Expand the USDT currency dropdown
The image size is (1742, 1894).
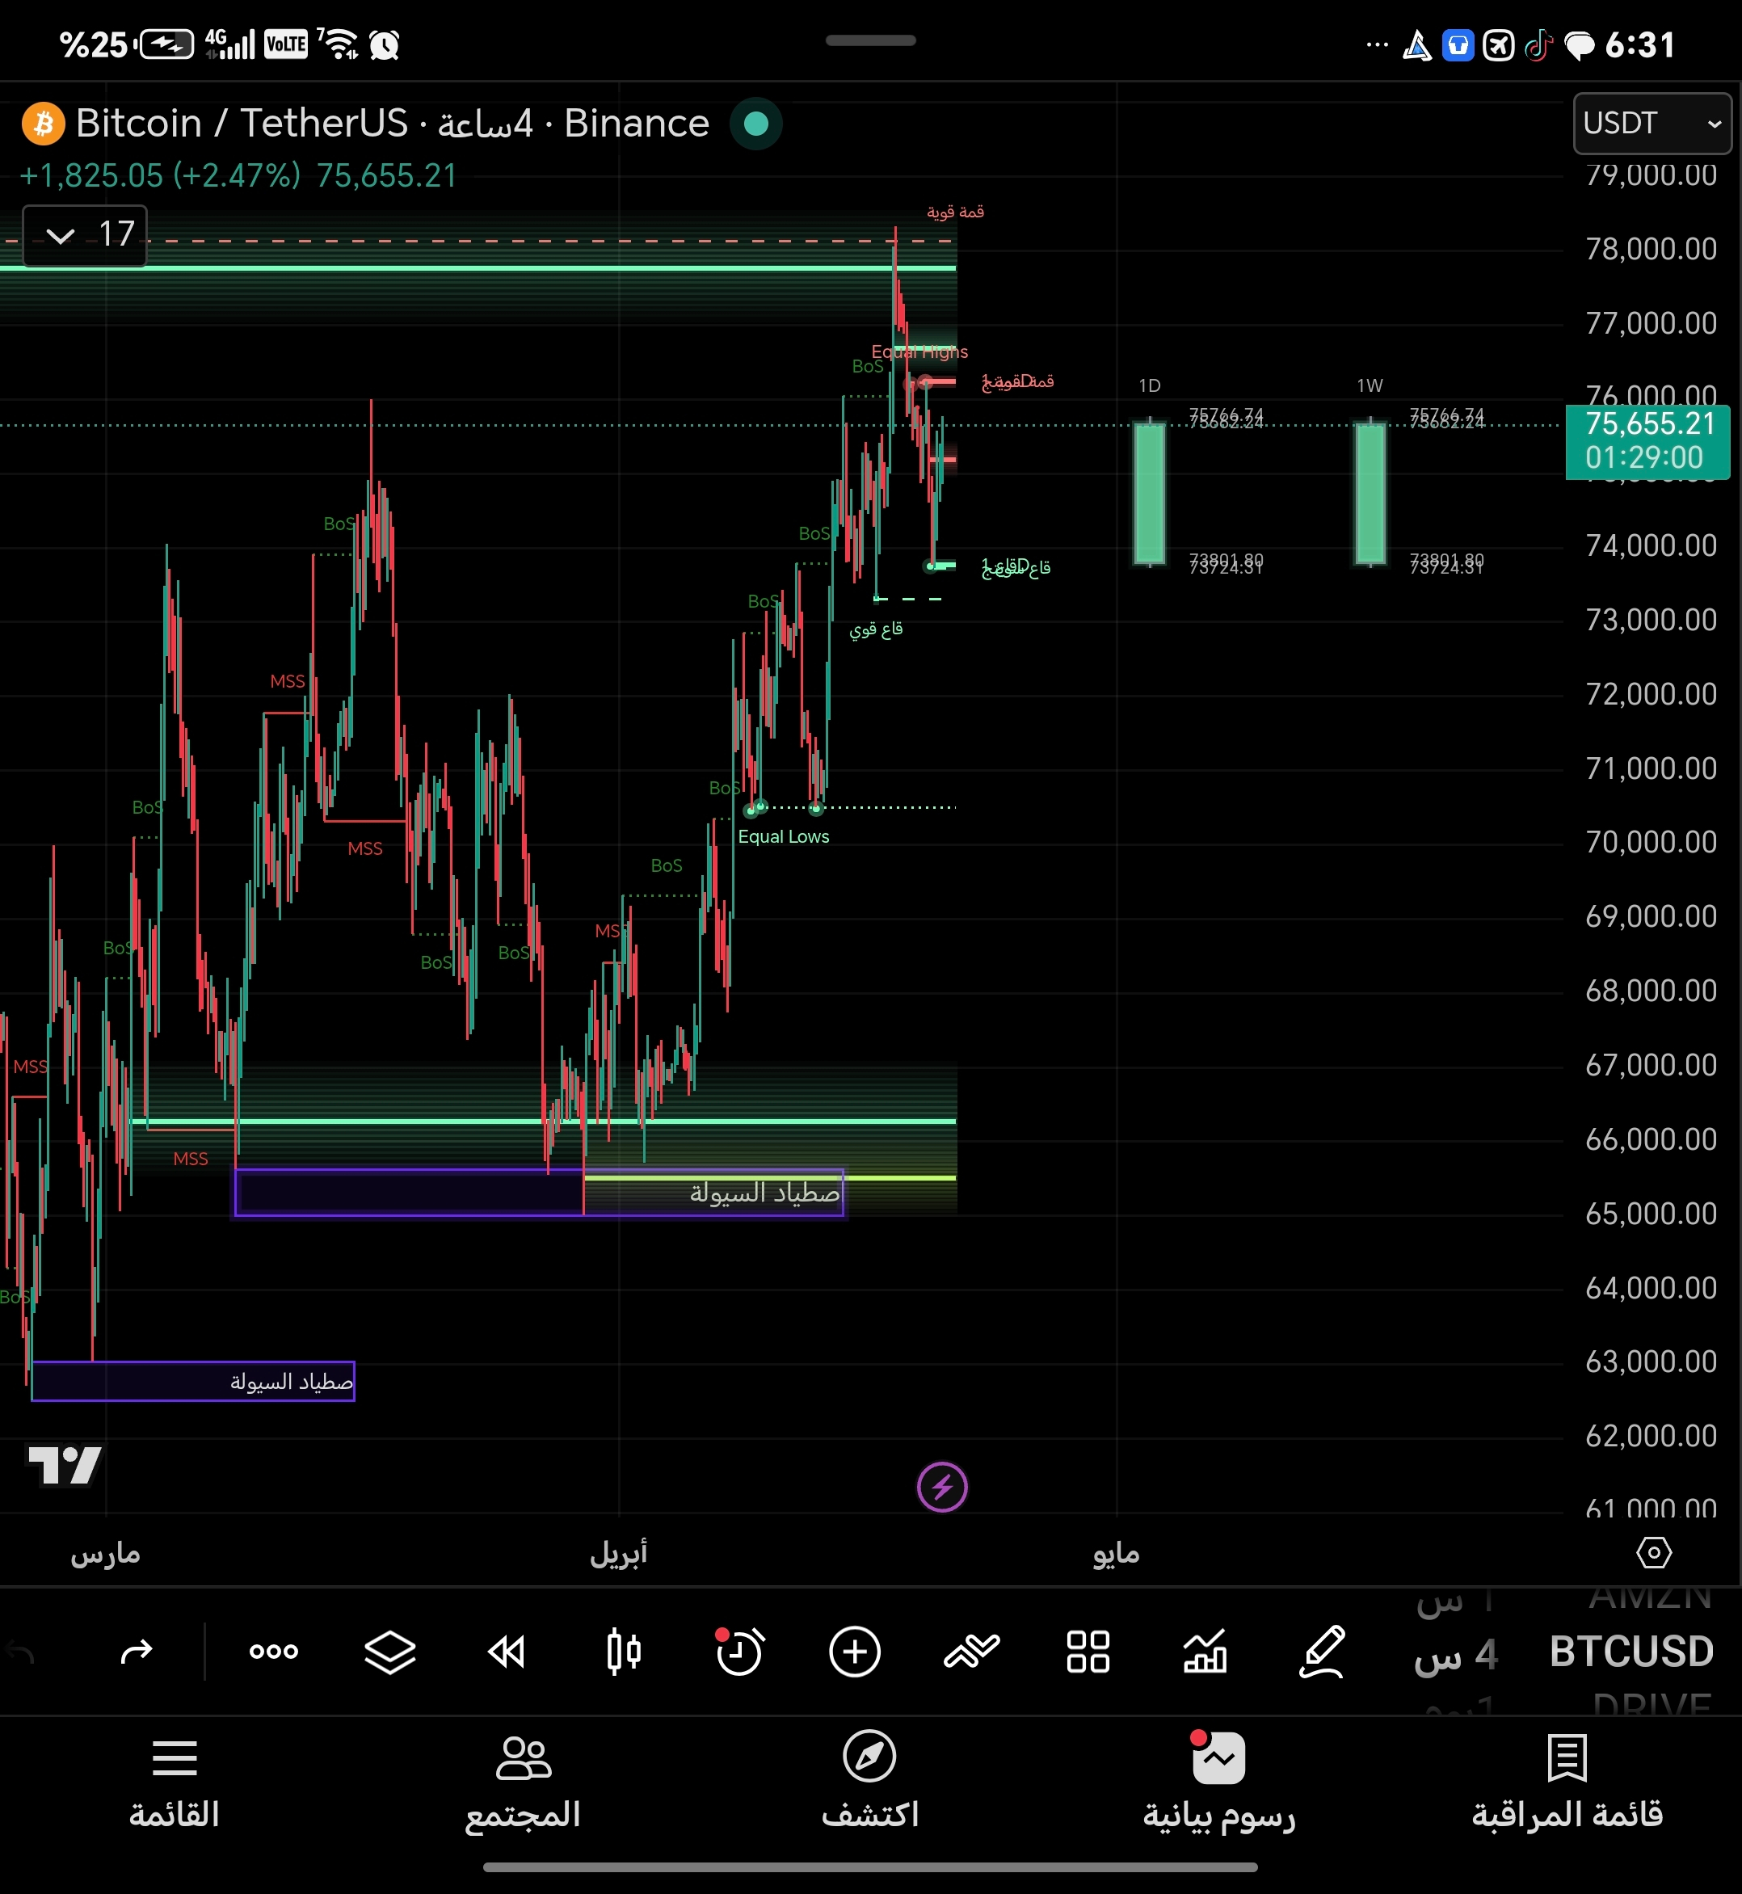pyautogui.click(x=1652, y=124)
